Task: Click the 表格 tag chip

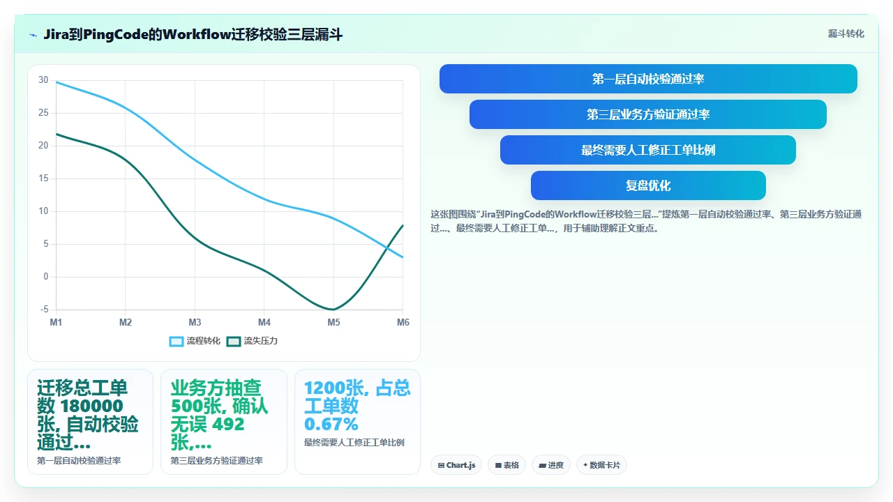Action: point(507,465)
